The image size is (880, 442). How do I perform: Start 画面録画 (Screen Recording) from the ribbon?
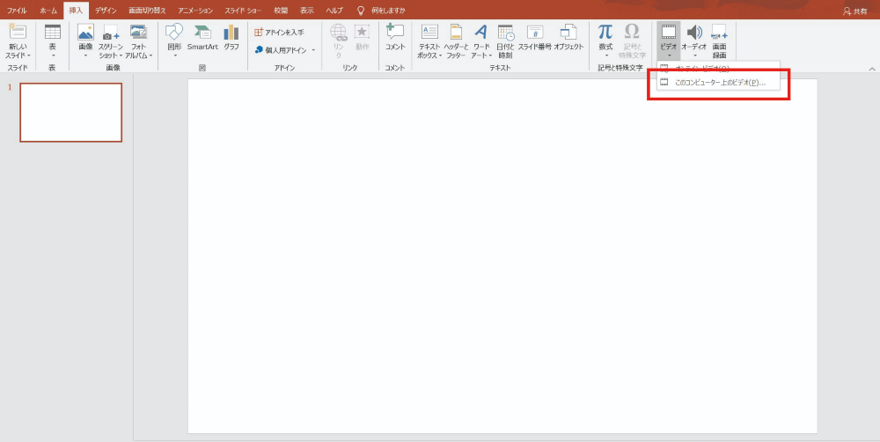[719, 41]
